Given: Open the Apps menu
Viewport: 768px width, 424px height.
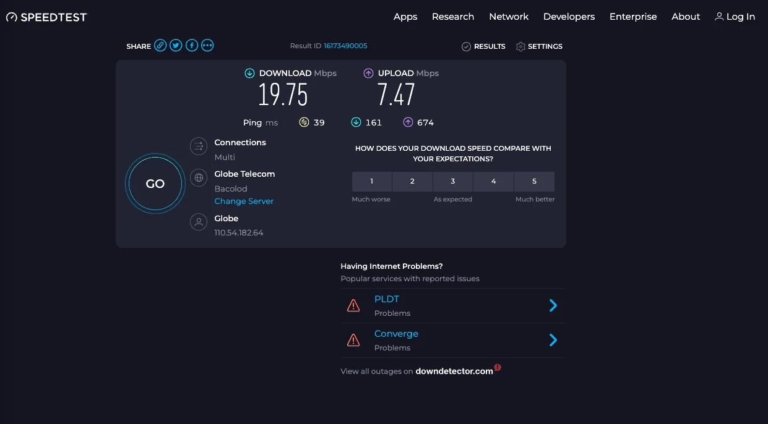Looking at the screenshot, I should click(405, 17).
